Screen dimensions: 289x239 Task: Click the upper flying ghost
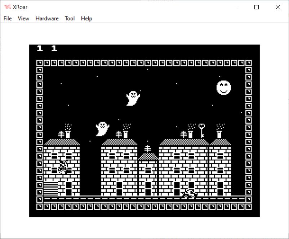tap(133, 98)
